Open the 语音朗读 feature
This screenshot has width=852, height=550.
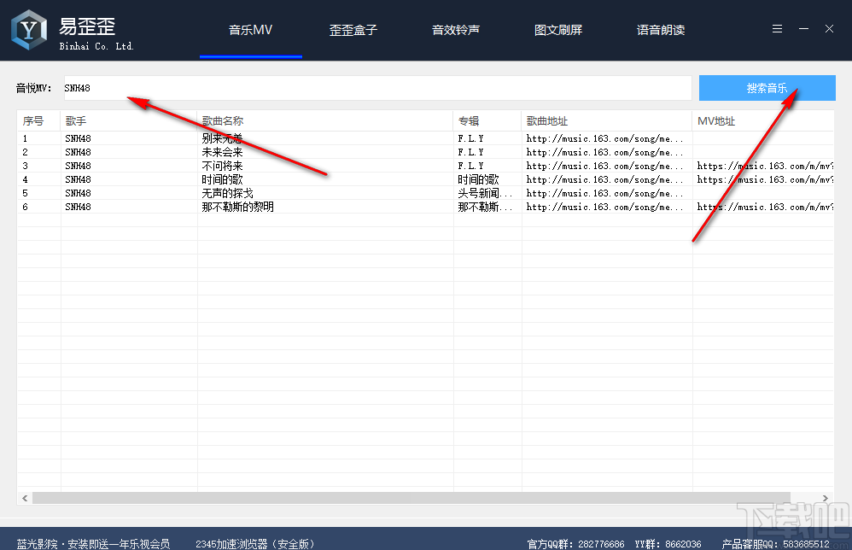point(661,29)
